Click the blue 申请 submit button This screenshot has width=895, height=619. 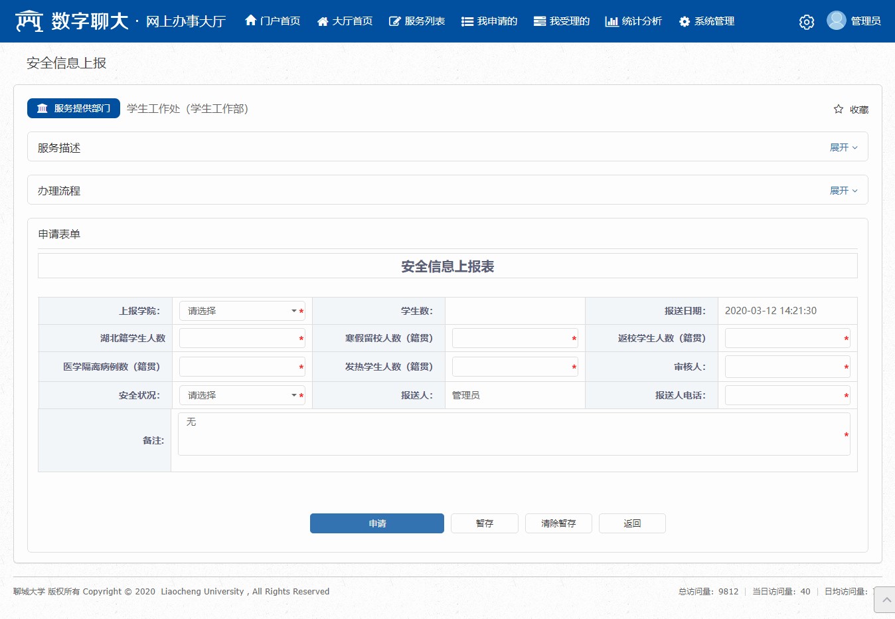376,523
